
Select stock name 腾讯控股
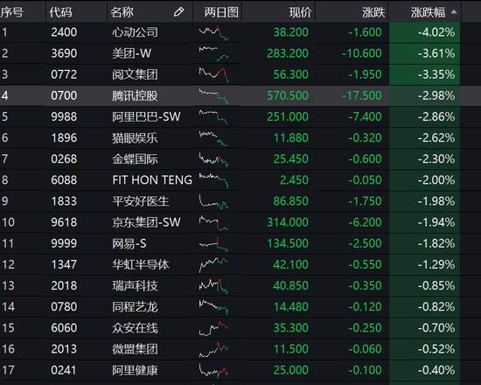click(x=135, y=95)
